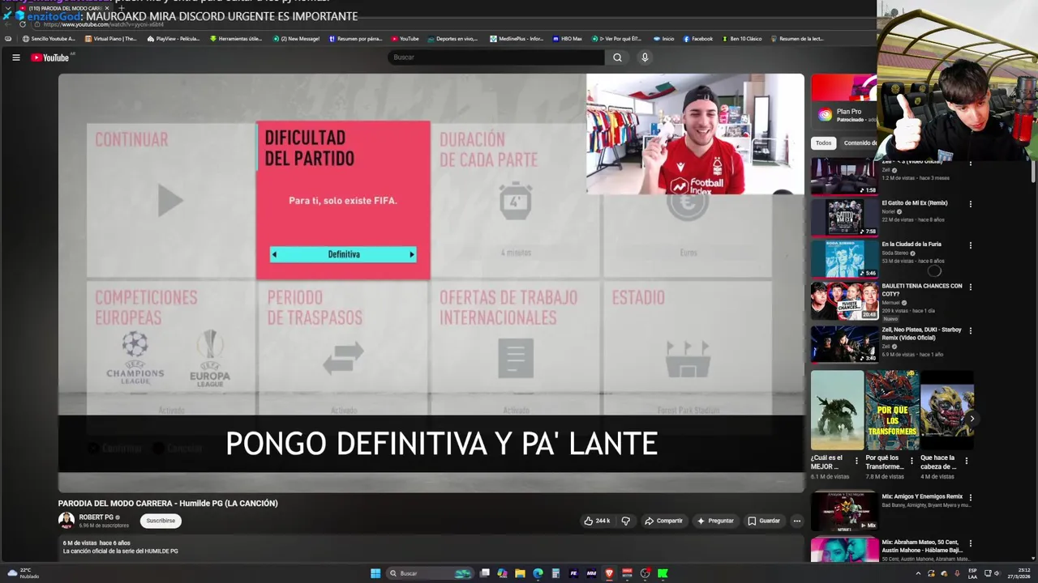Open Sencillo Youtube A... bookmark
This screenshot has height=583, width=1038.
click(49, 39)
